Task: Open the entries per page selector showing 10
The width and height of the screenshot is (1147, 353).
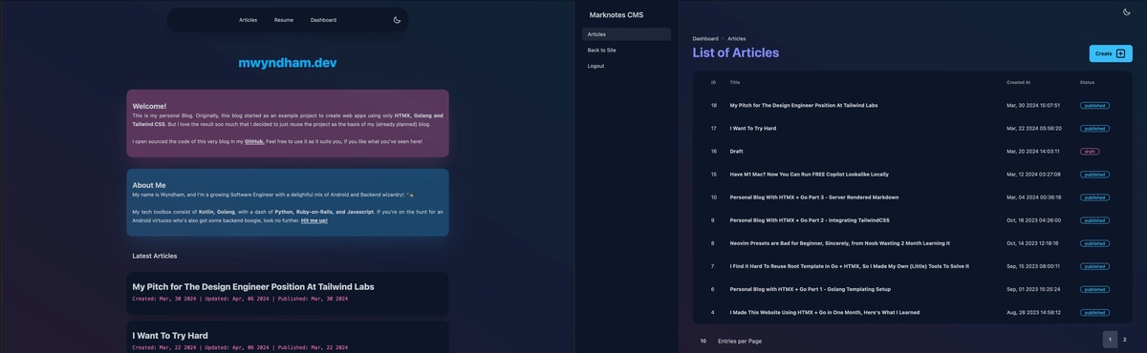Action: point(703,341)
